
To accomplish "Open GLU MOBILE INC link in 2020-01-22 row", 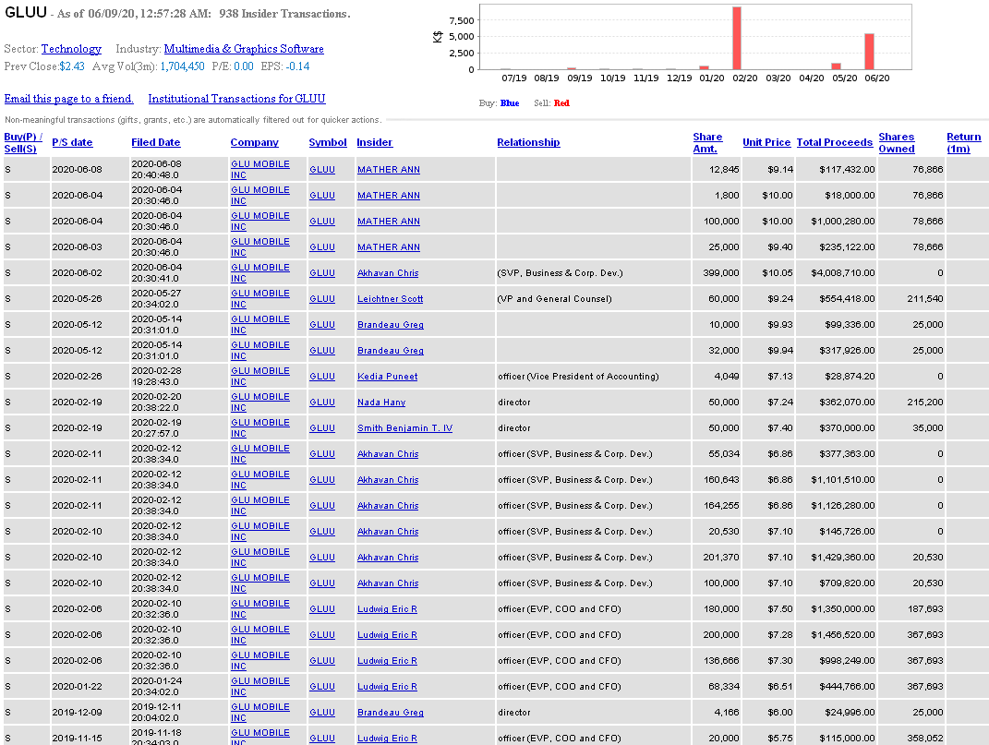I will tap(259, 687).
